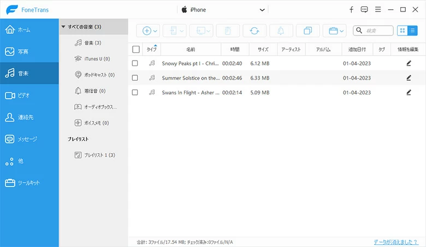Click the データが消えました？ link
Image resolution: width=426 pixels, height=247 pixels.
pyautogui.click(x=395, y=242)
